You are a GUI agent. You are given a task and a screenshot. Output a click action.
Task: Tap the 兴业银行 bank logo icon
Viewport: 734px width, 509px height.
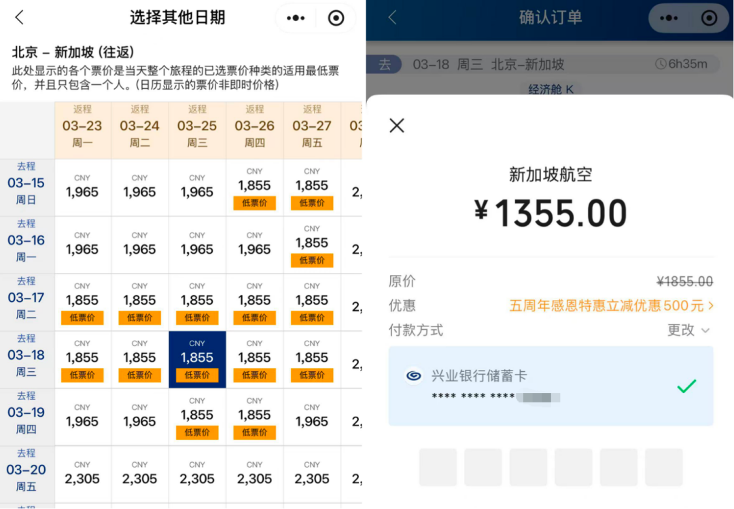pos(414,374)
